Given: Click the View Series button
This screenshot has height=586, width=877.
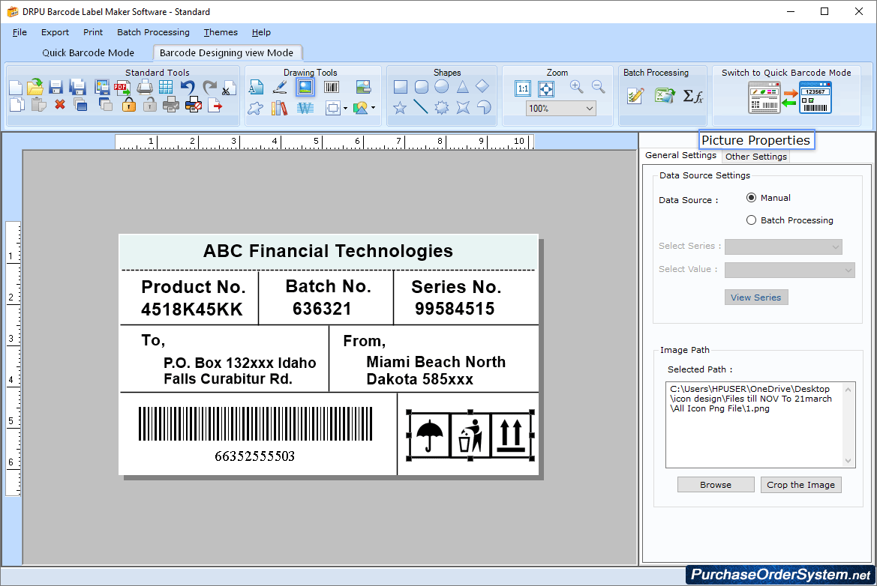Looking at the screenshot, I should [755, 297].
